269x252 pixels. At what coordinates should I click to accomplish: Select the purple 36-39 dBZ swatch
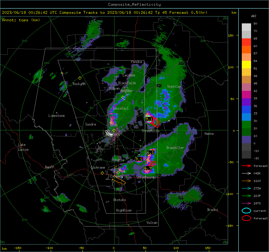click(246, 102)
